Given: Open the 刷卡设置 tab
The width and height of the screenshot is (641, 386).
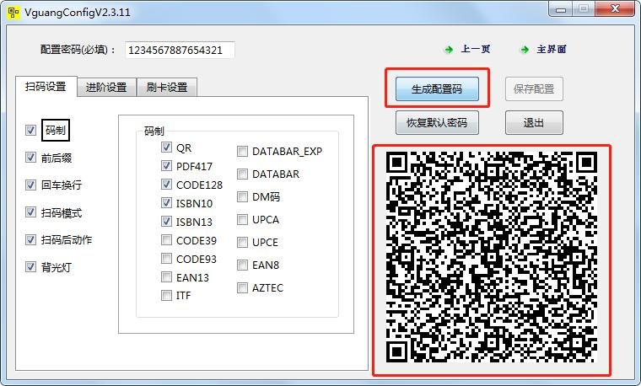Looking at the screenshot, I should [167, 88].
